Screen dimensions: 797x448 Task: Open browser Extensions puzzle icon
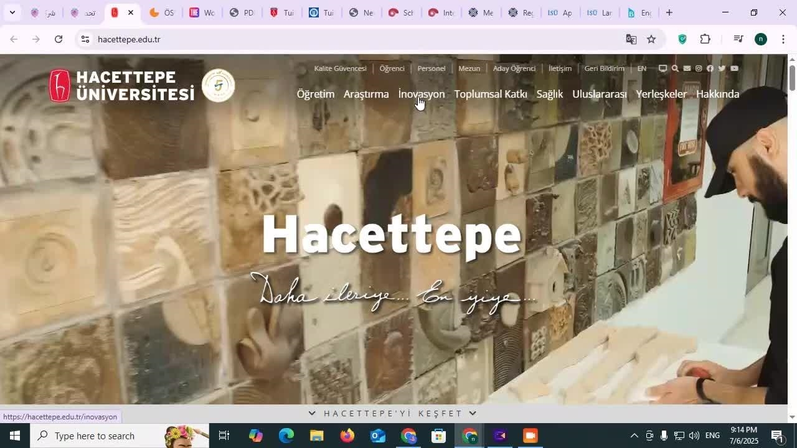[705, 39]
